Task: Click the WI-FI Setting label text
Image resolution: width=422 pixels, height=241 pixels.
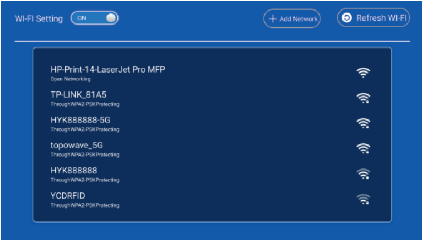Action: click(x=38, y=18)
